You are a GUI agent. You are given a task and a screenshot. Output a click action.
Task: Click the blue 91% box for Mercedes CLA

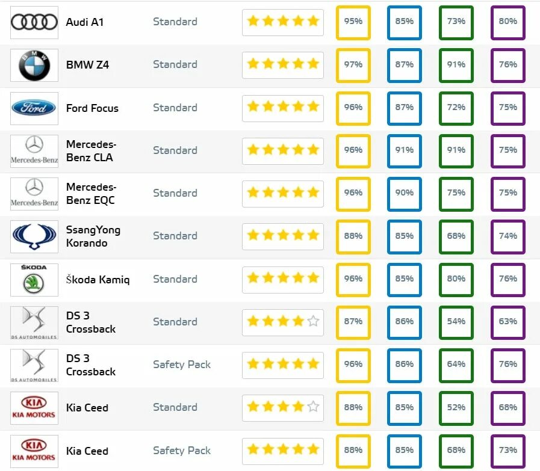[405, 151]
